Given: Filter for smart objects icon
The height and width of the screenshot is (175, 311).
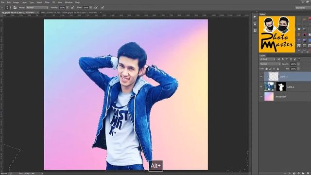Looking at the screenshot, I should (x=295, y=59).
